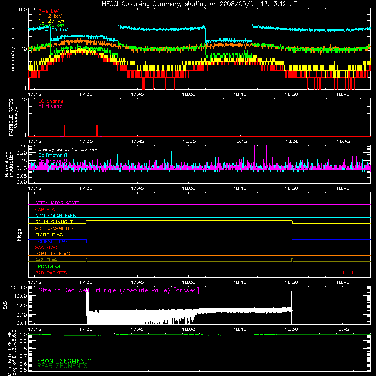Screen dimensions: 376x376
Task: Select the SC TRANSMITTER flag label
Action: click(x=55, y=228)
